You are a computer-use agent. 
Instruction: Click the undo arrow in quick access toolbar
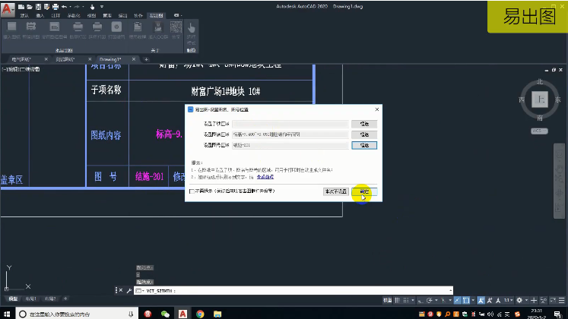point(64,5)
